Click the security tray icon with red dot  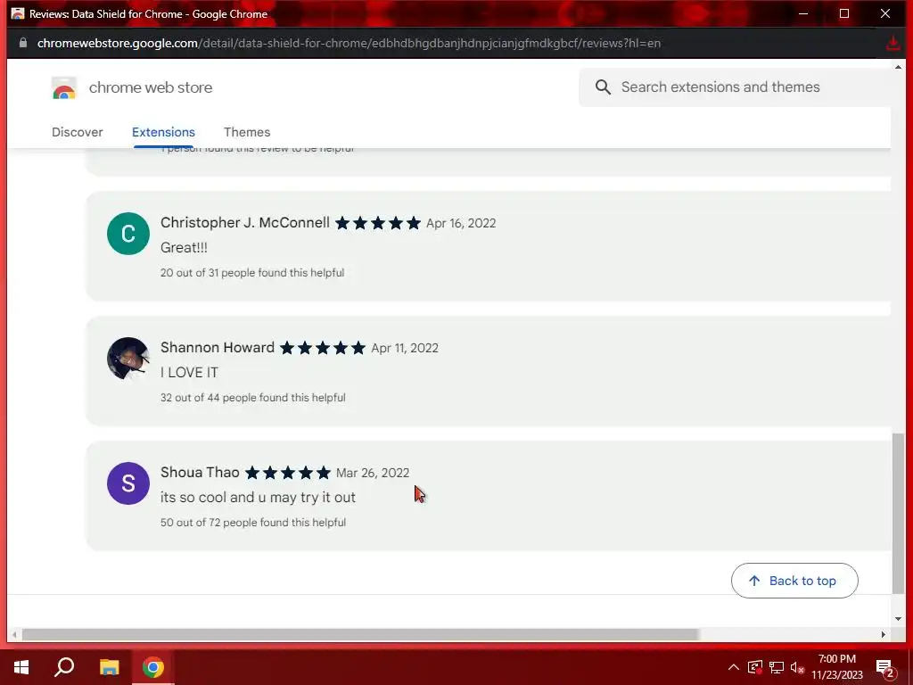(754, 667)
